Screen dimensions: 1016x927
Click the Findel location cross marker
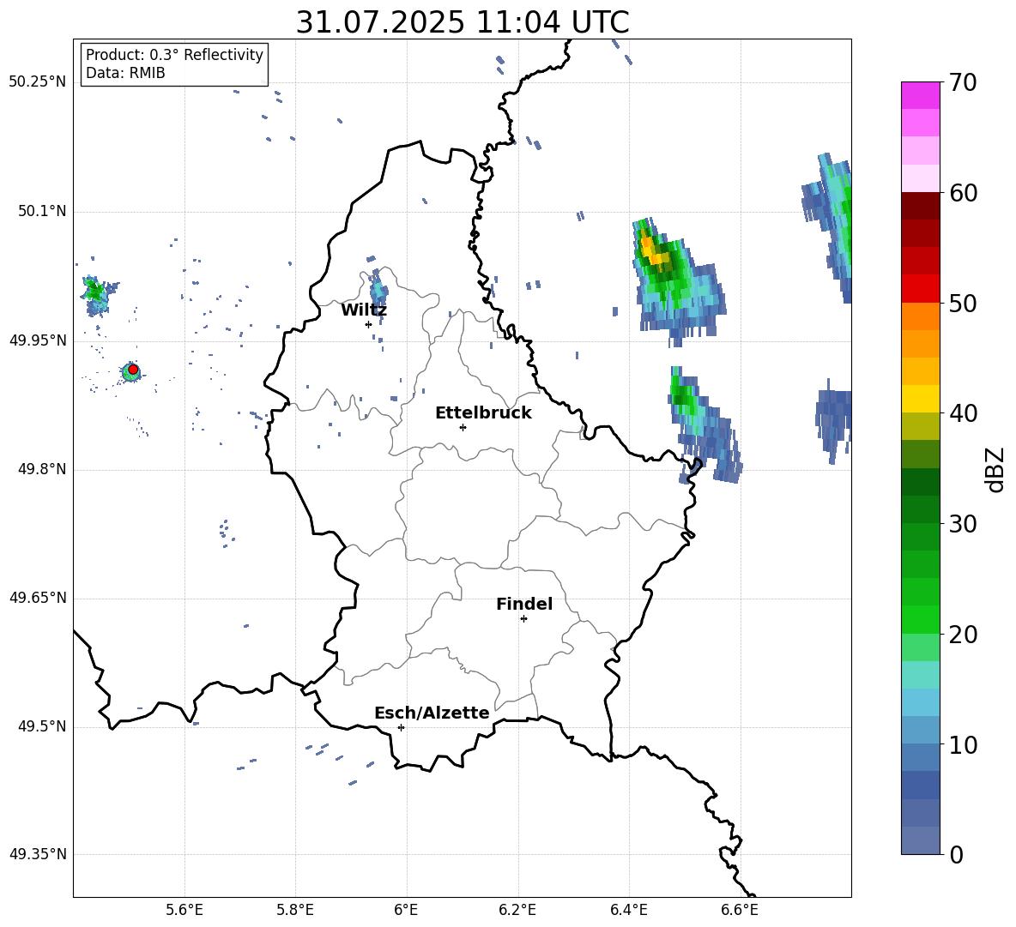(x=523, y=619)
